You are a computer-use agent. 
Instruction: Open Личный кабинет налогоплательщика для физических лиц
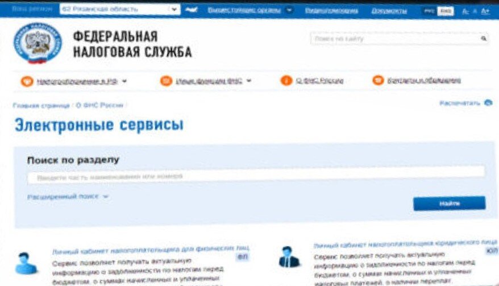click(151, 250)
